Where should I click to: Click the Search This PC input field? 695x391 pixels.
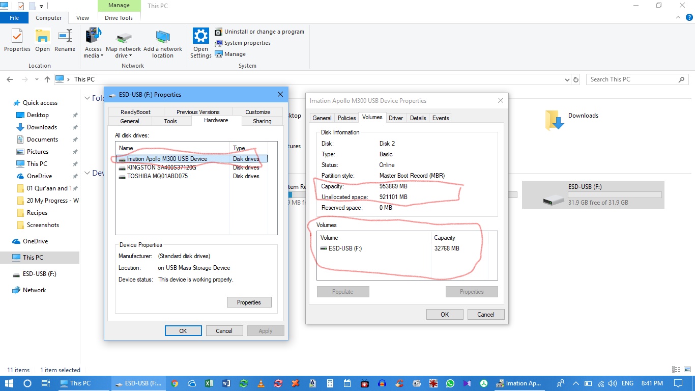[x=631, y=79]
